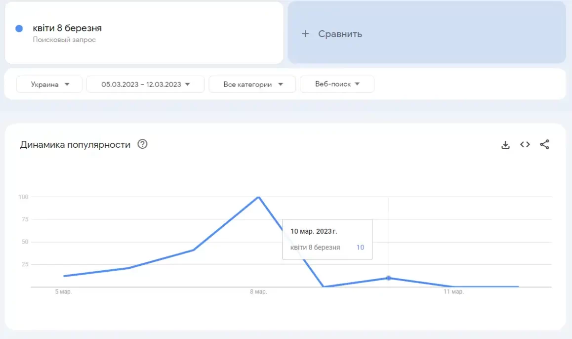Click the blue dot next to квіти 8 березня
The height and width of the screenshot is (339, 572).
click(19, 29)
